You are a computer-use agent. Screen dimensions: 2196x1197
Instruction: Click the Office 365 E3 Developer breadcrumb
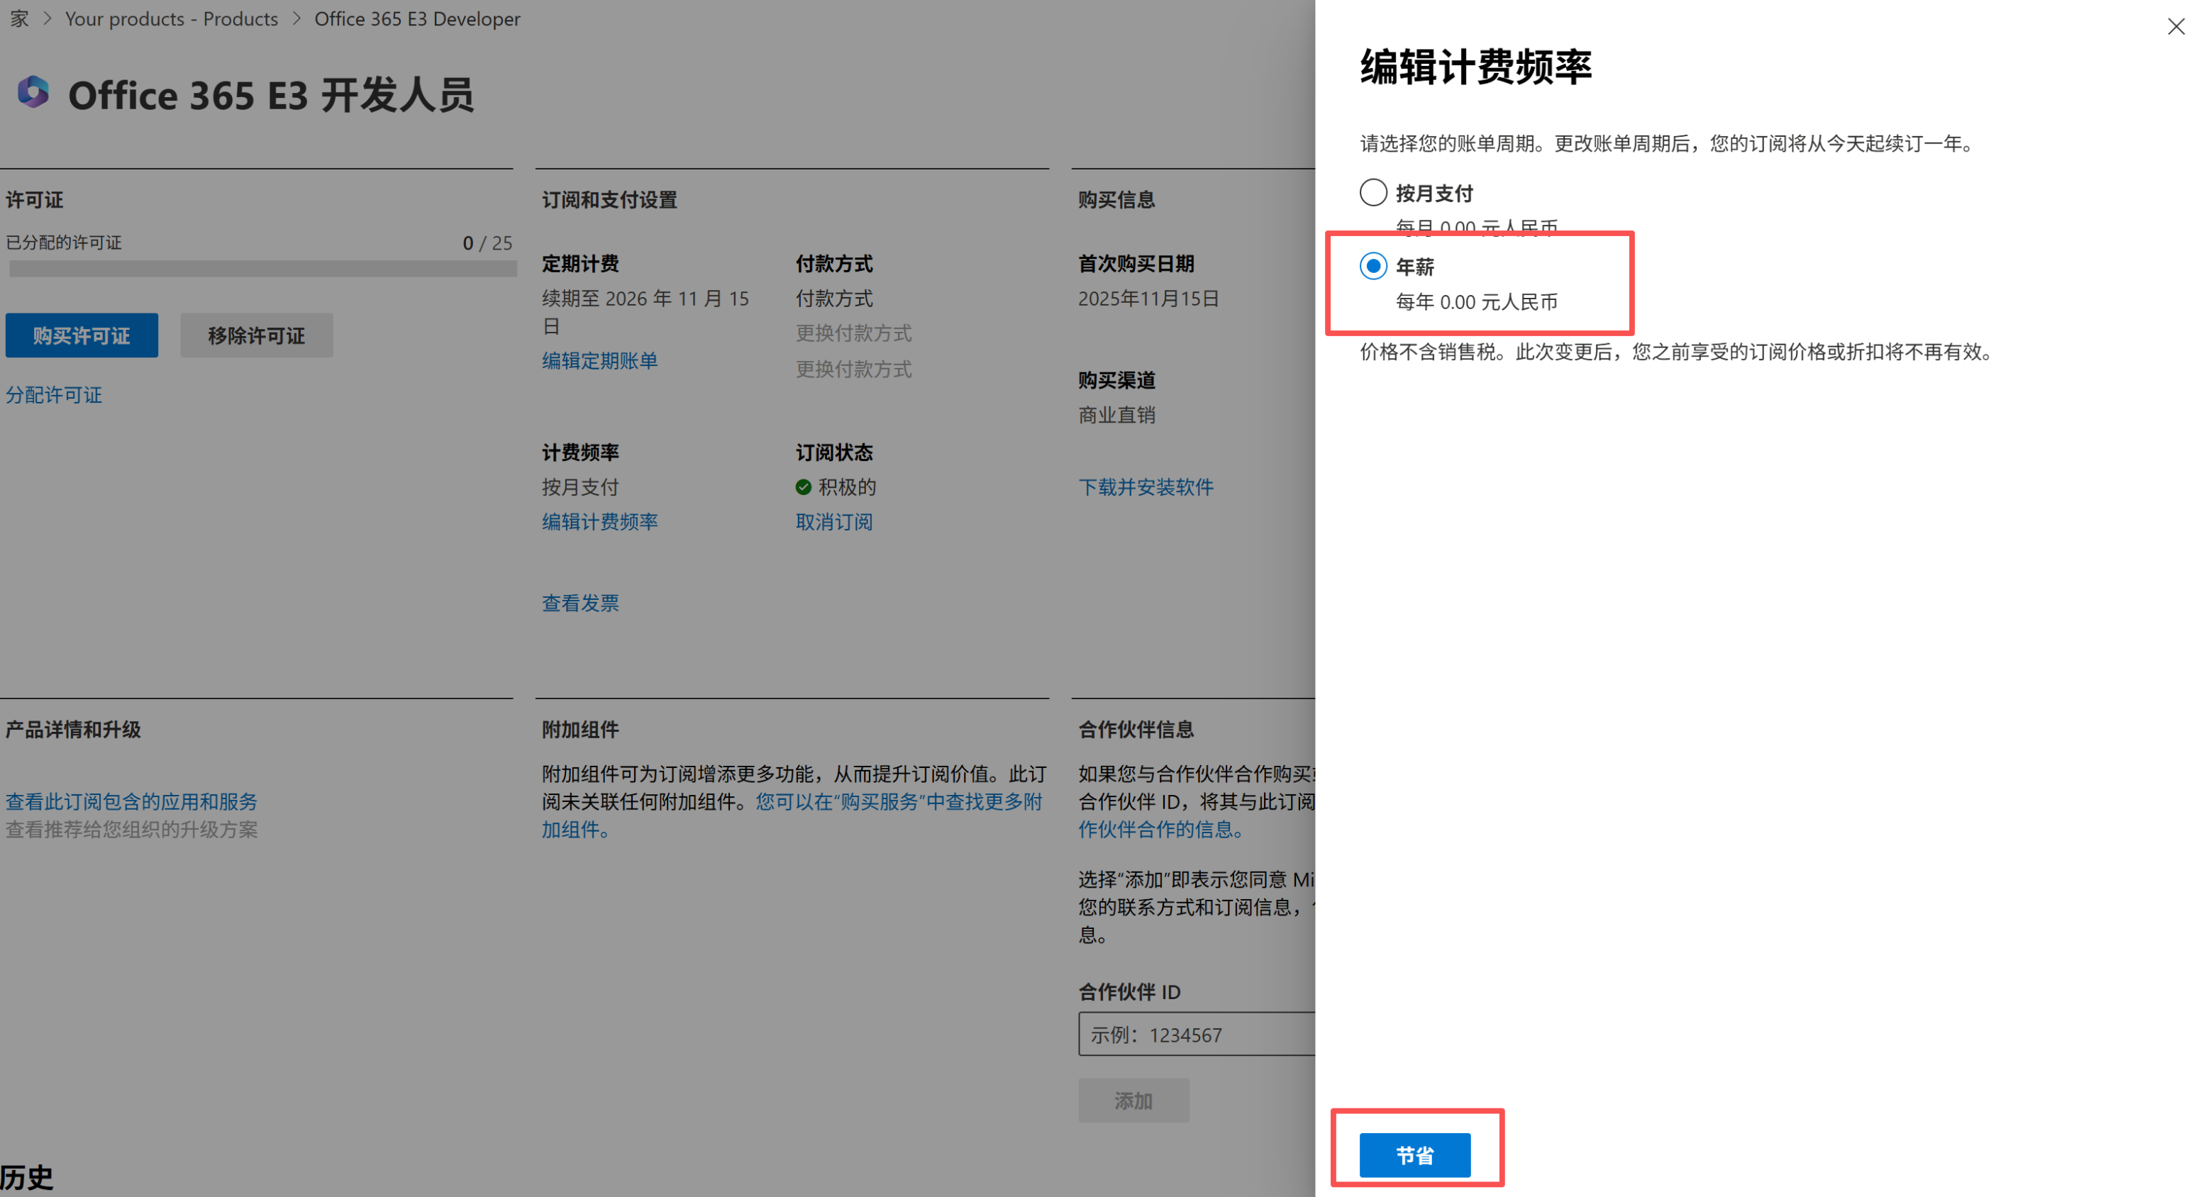point(417,18)
